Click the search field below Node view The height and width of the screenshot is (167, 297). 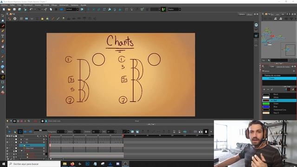point(279,60)
